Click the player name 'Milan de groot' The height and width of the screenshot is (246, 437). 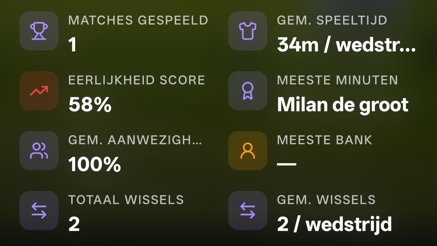pyautogui.click(x=342, y=105)
